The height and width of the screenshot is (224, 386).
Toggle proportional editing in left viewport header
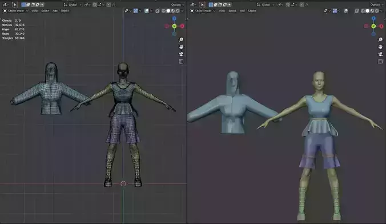tap(108, 5)
